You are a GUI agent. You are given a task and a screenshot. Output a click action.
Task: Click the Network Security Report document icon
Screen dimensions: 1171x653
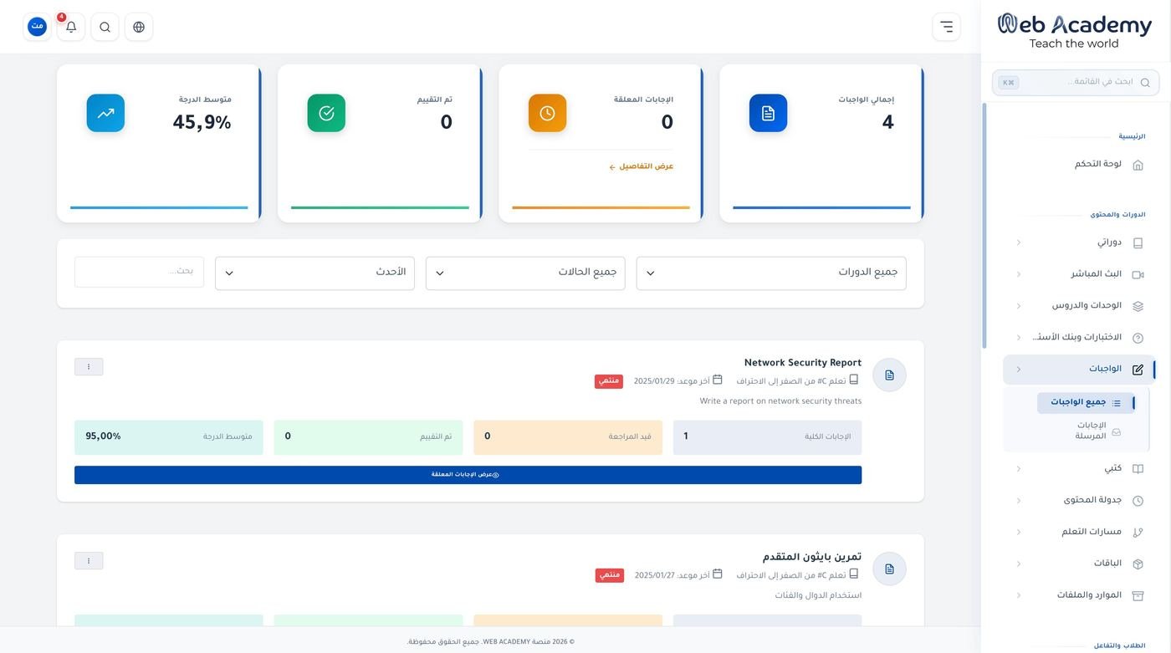click(889, 375)
